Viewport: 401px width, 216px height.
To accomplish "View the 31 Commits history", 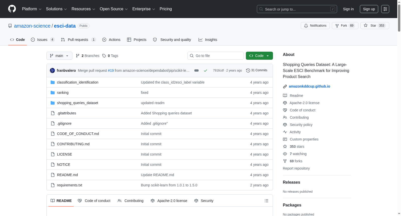I will tap(257, 70).
